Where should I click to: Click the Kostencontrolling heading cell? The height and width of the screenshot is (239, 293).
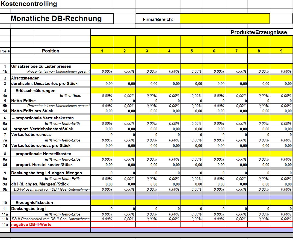click(29, 4)
